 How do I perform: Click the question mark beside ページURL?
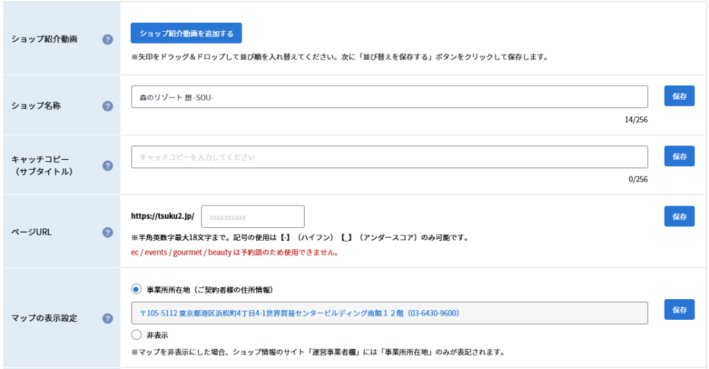107,232
